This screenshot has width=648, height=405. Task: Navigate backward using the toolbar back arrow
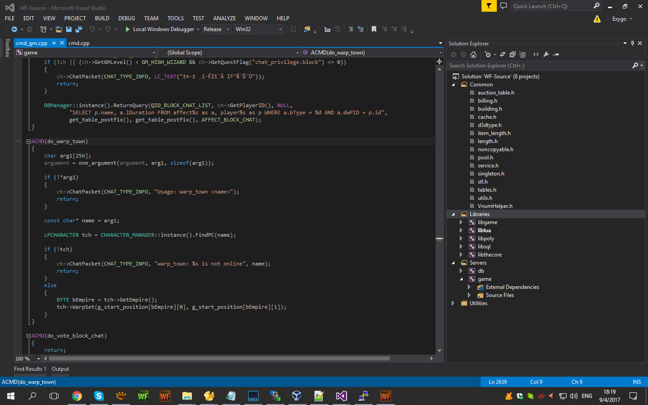pyautogui.click(x=14, y=29)
